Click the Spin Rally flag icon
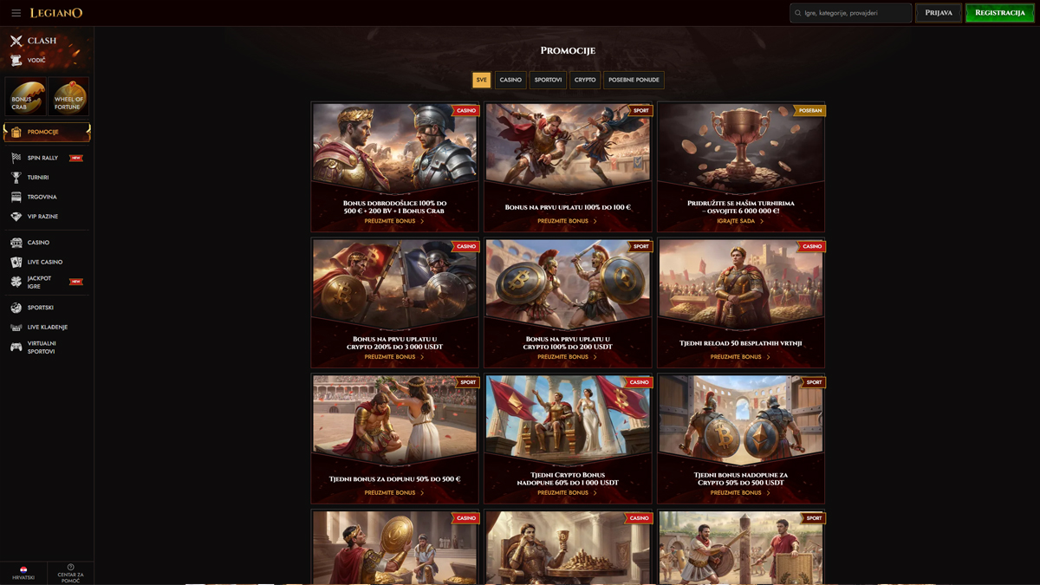This screenshot has width=1040, height=585. (16, 158)
